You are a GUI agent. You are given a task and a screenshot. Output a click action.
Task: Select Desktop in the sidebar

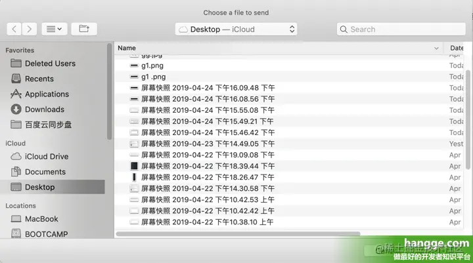point(53,187)
